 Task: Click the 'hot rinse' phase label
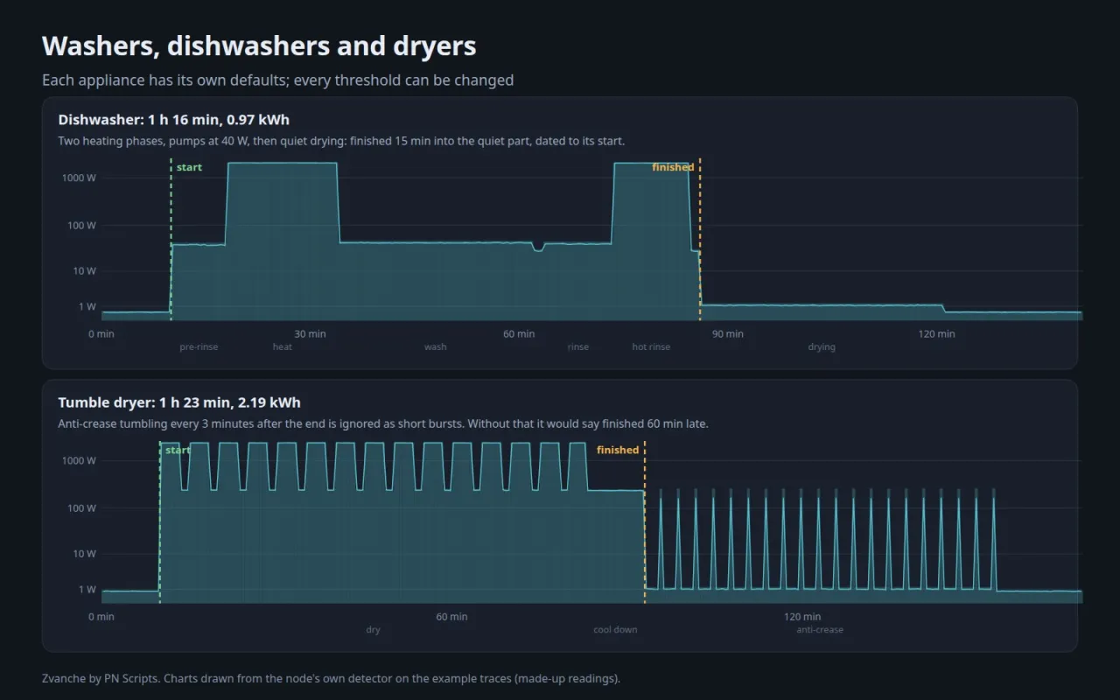click(651, 347)
